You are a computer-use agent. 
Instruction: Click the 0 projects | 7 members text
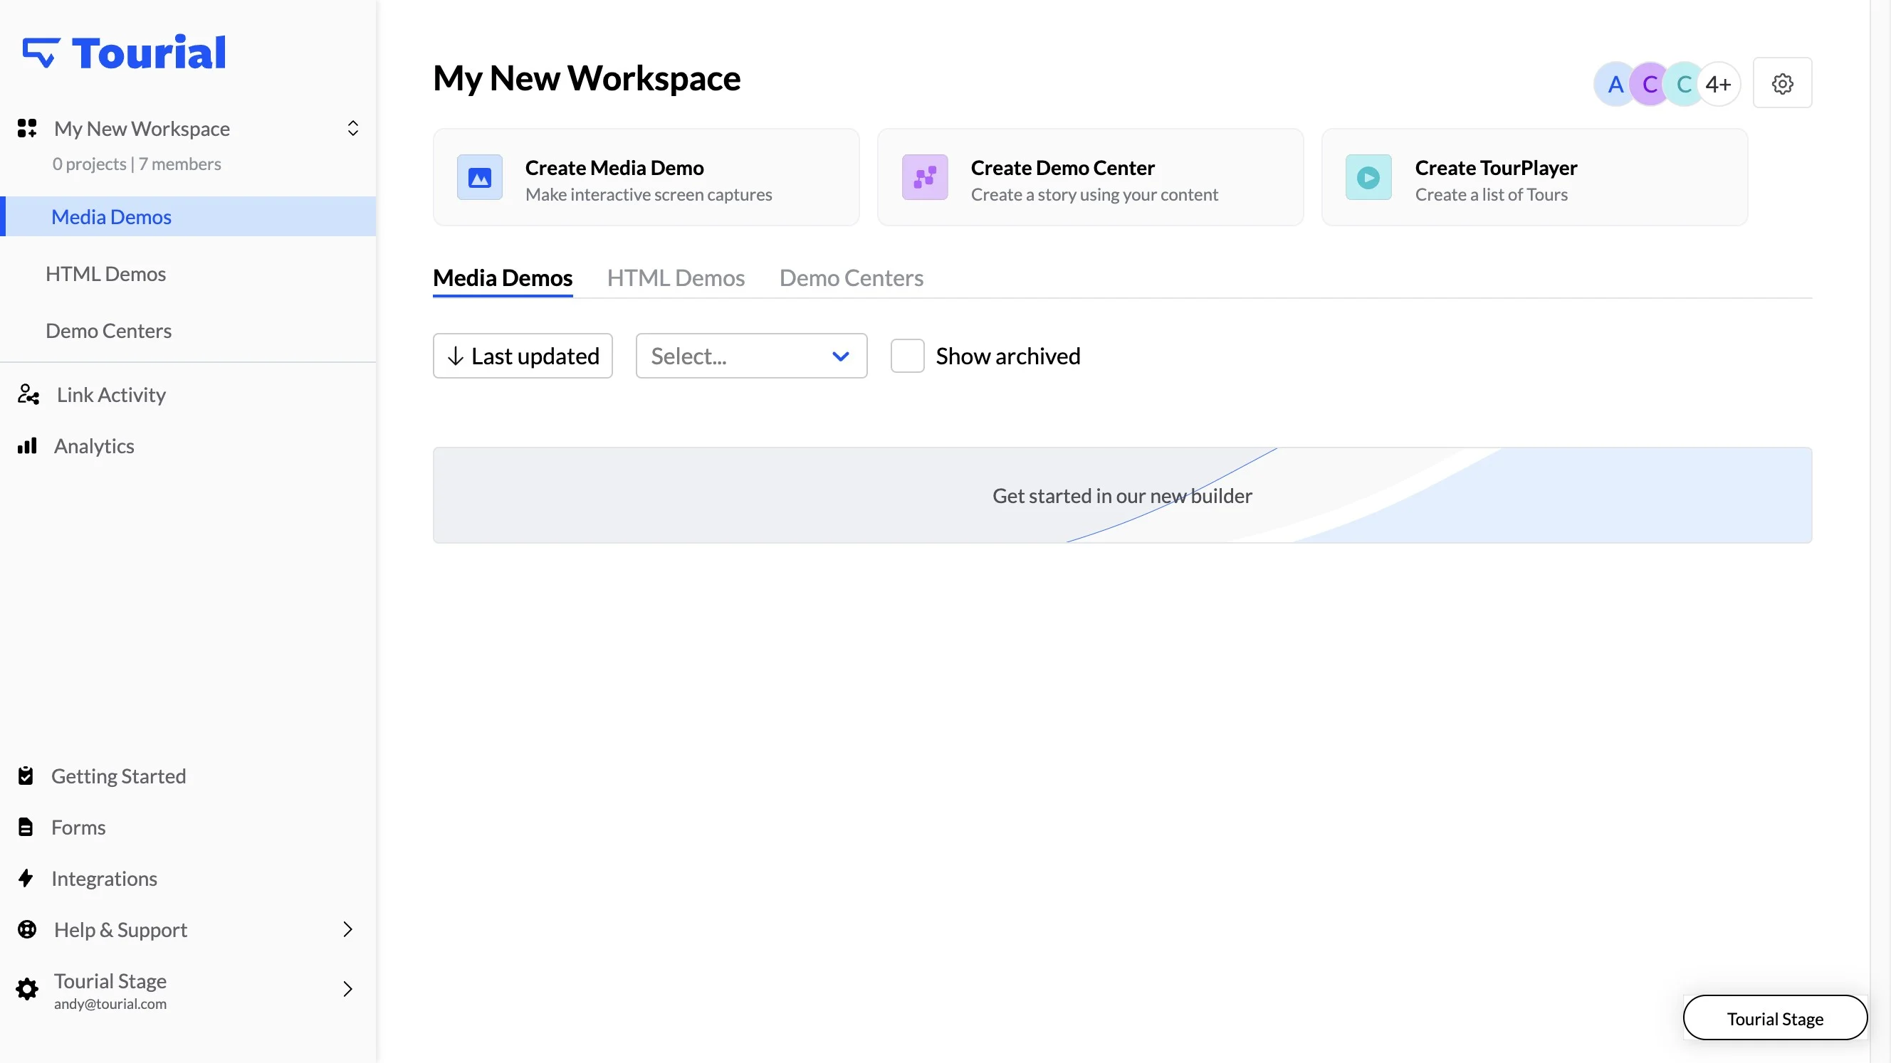point(137,164)
